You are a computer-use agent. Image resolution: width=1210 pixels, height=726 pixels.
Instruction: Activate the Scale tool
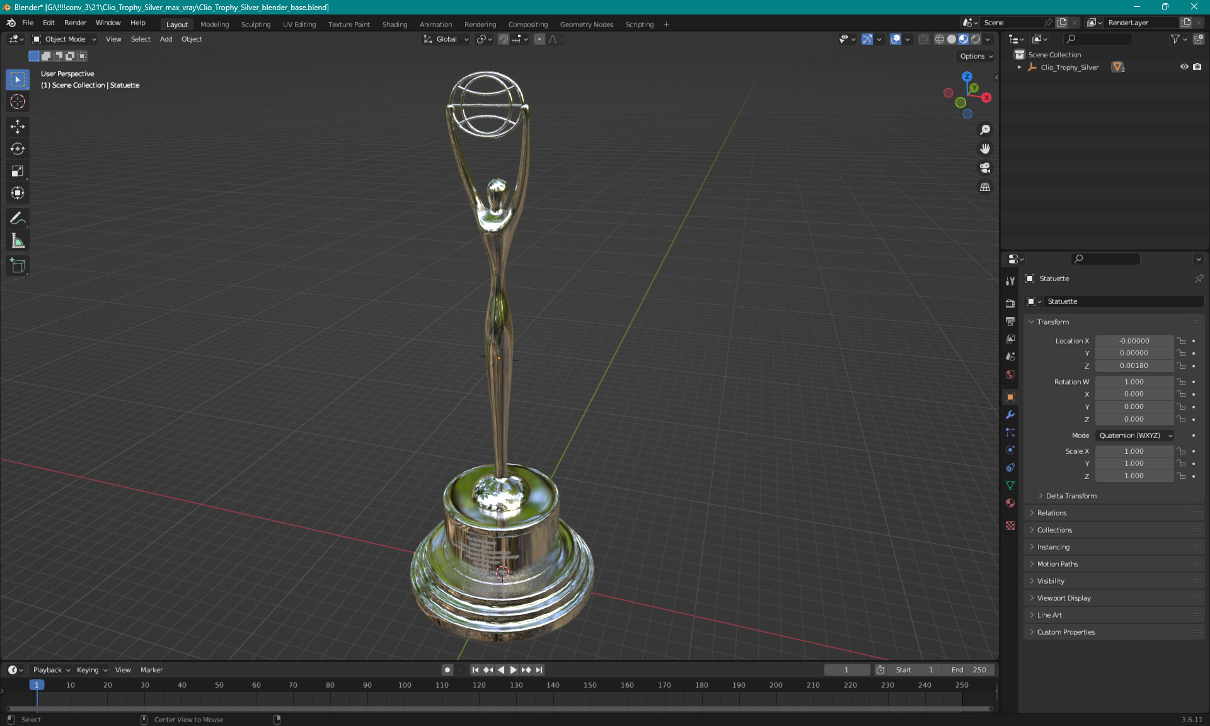18,171
